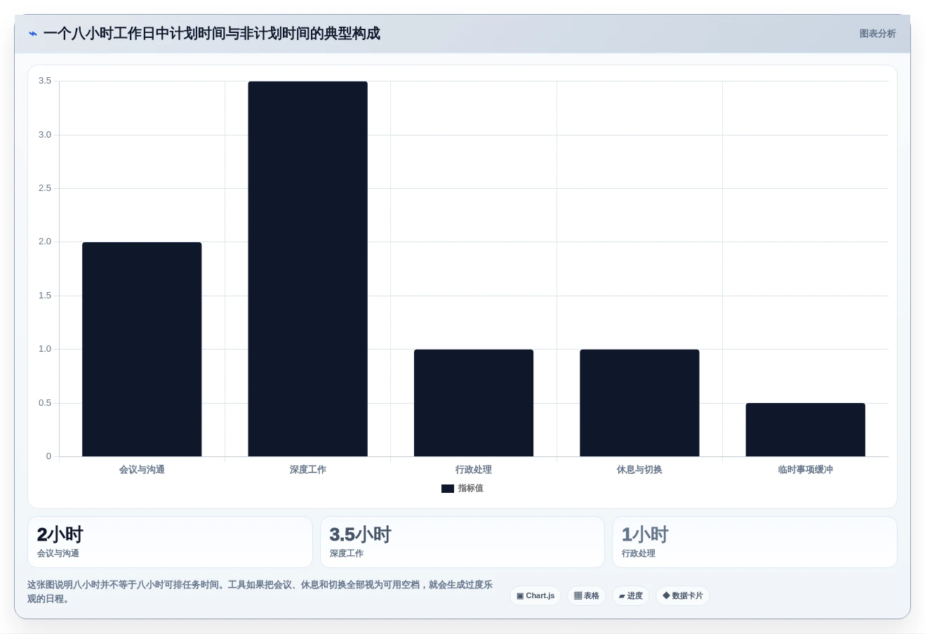This screenshot has width=925, height=634.
Task: Click the x-axis label 临时事项缓冲
Action: point(806,470)
